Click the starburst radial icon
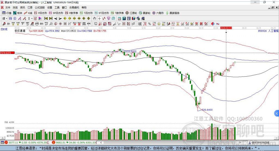279x151 pixels. tap(60, 24)
